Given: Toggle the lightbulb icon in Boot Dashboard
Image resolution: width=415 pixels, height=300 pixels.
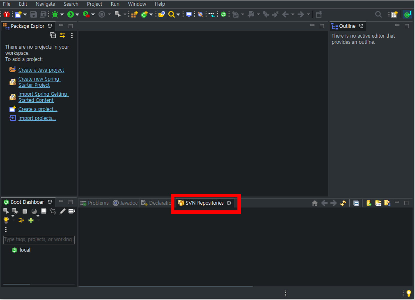Looking at the screenshot, I should click(x=6, y=220).
